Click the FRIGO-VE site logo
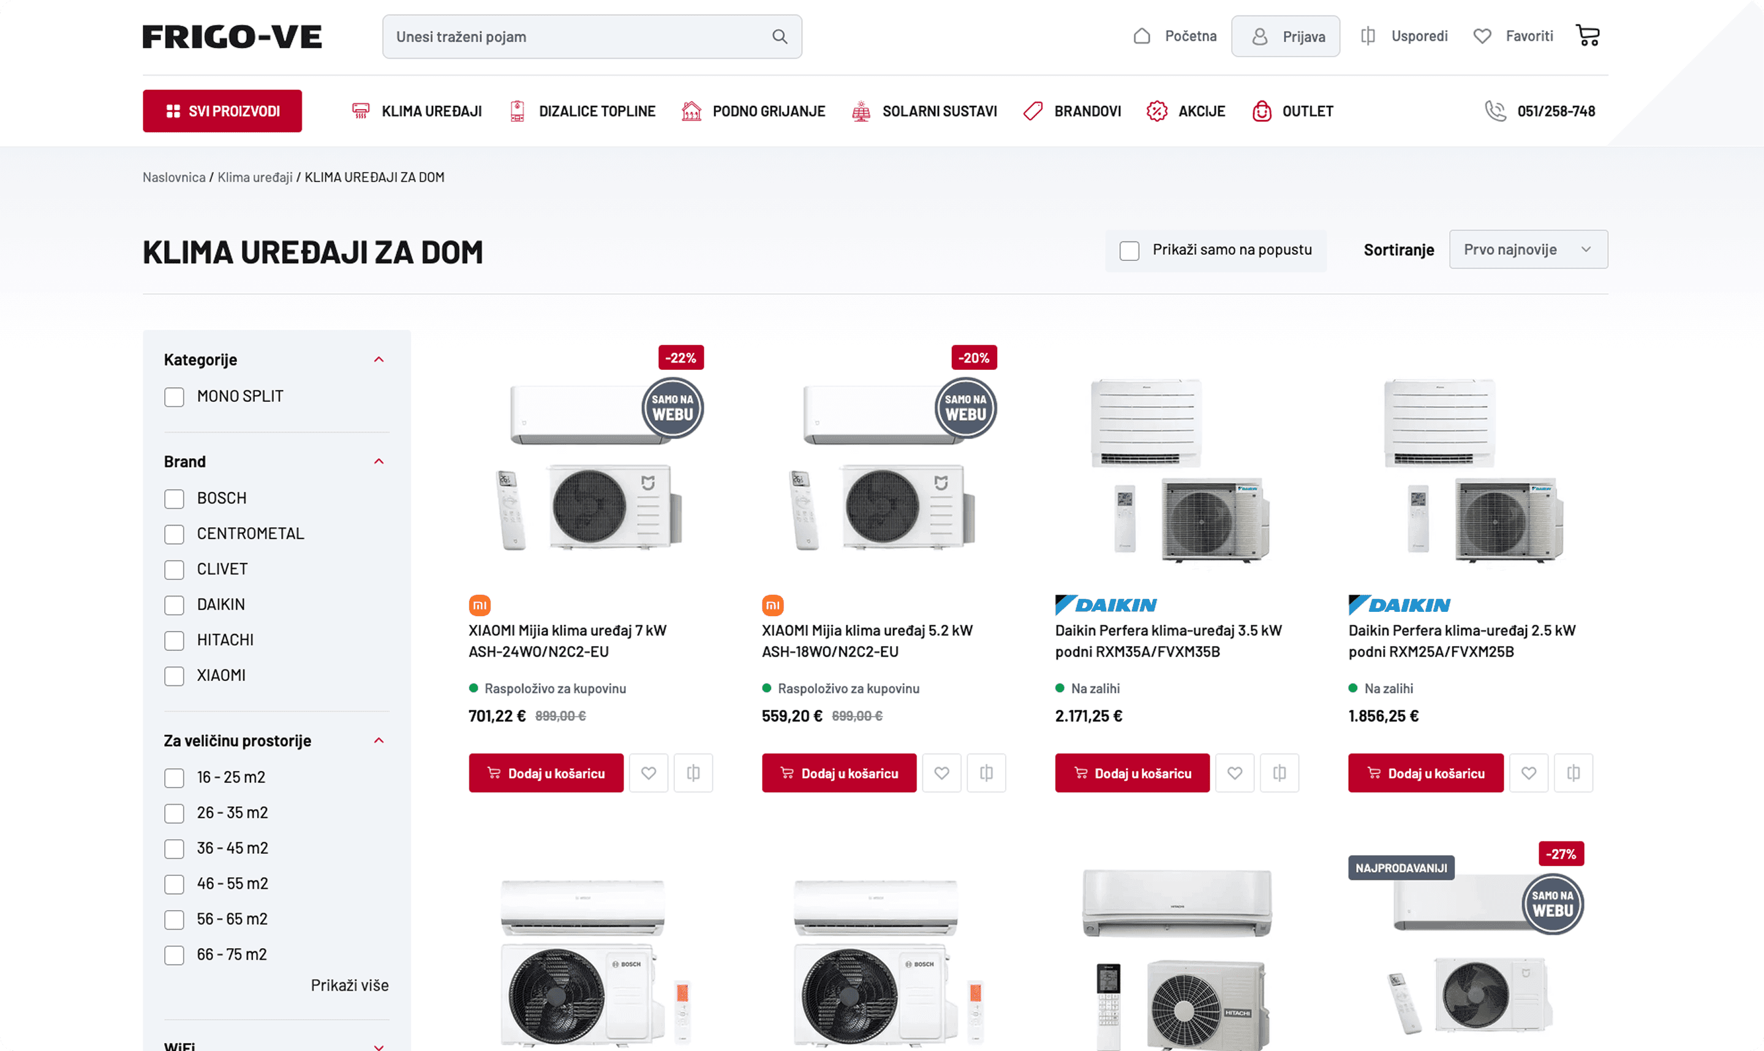1764x1051 pixels. pyautogui.click(x=232, y=37)
